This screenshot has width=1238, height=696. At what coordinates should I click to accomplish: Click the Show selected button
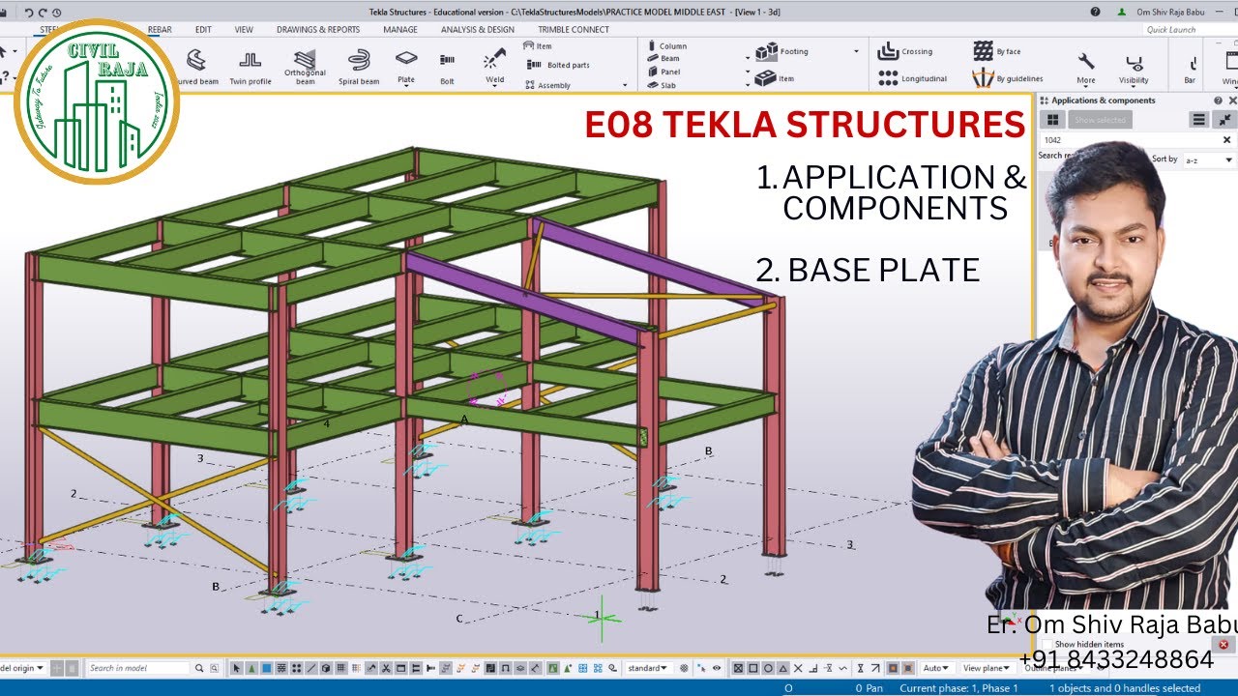1101,120
